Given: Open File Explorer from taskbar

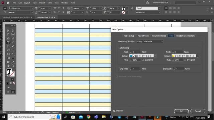Looking at the screenshot, I should (x=104, y=117).
